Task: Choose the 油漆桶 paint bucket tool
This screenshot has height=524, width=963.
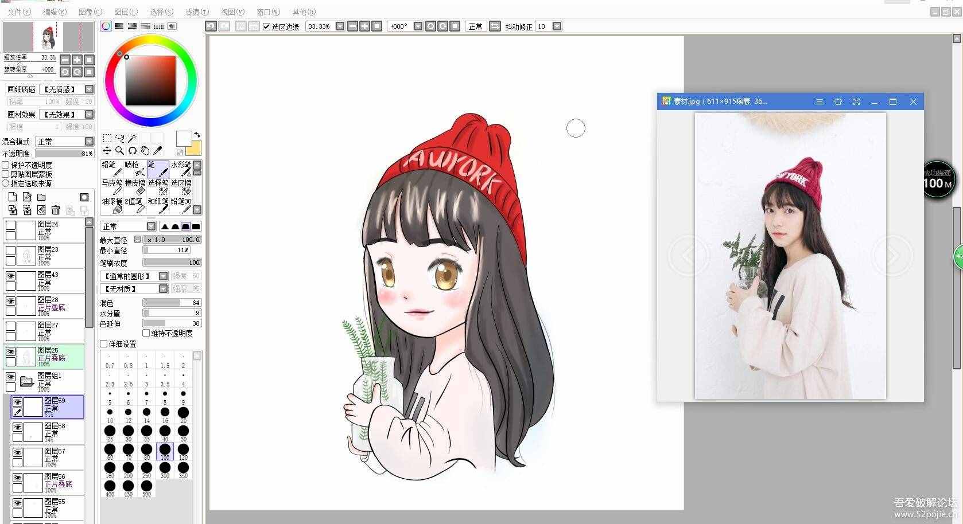Action: [x=111, y=205]
